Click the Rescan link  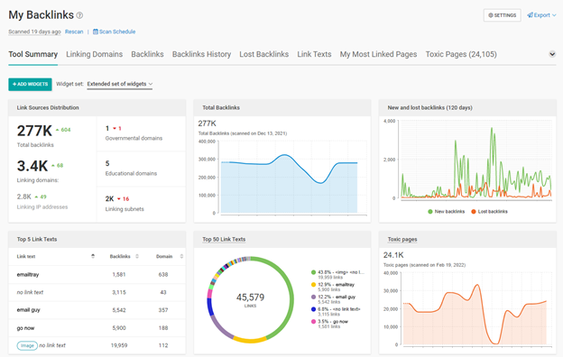click(74, 32)
